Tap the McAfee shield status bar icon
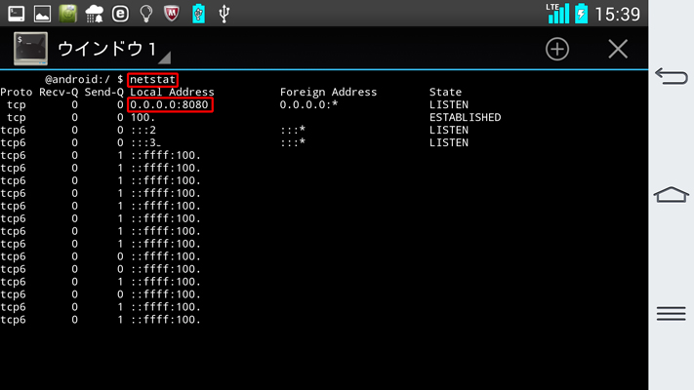This screenshot has height=390, width=694. (172, 14)
